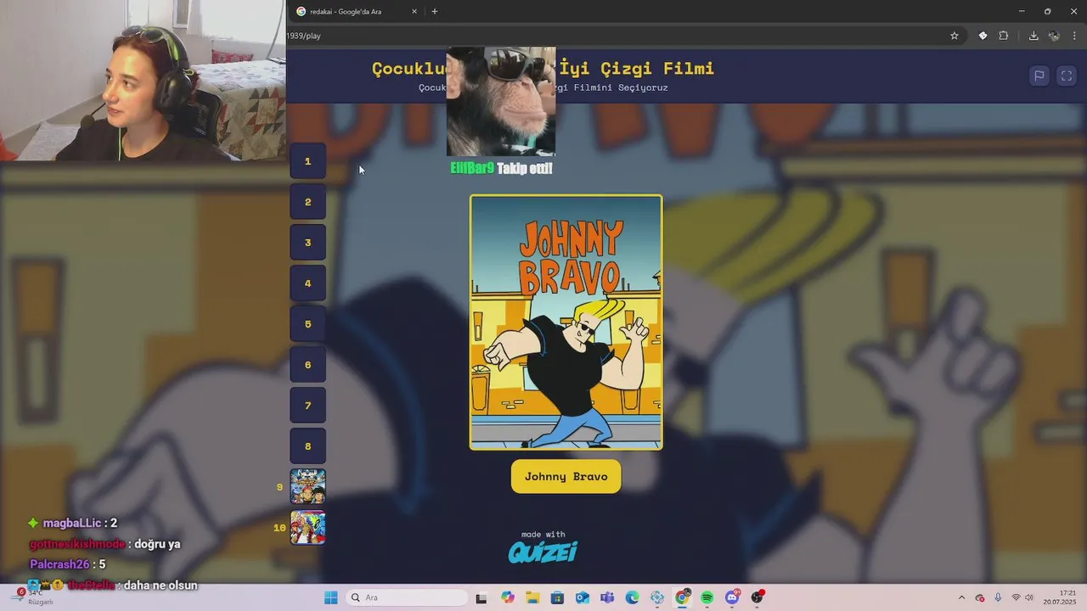Bookmark this page with the star icon
The image size is (1087, 611).
click(x=955, y=36)
